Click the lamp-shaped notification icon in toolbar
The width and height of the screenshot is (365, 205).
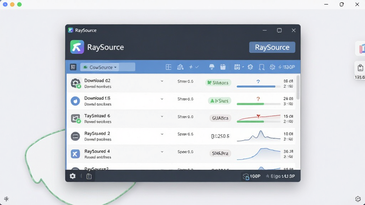212,67
